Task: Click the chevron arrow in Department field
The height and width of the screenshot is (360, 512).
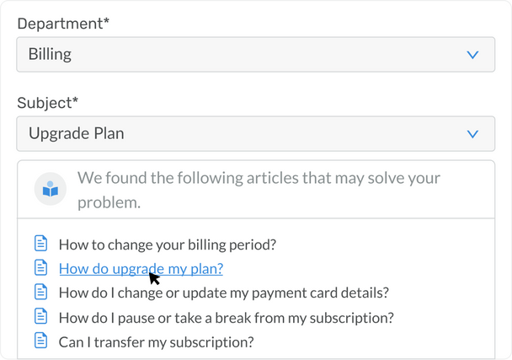Action: click(x=472, y=55)
